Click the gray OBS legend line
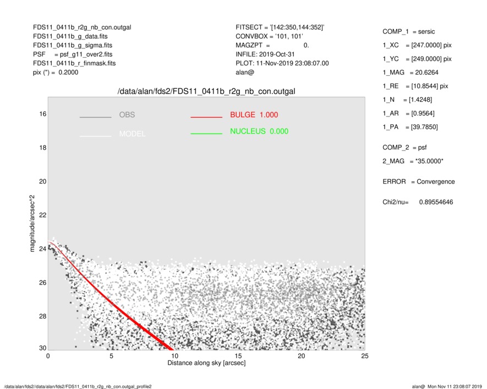Screen dimensions: 487x389 click(95, 117)
